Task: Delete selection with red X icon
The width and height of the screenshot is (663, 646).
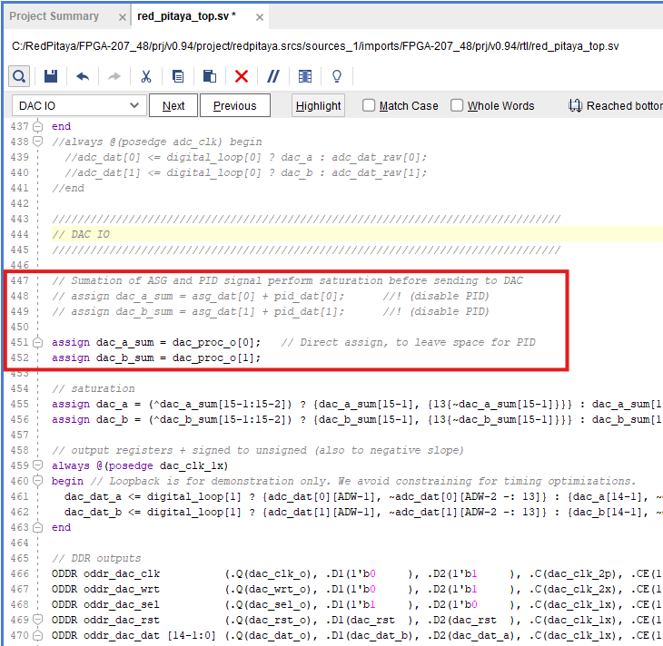Action: (x=242, y=76)
